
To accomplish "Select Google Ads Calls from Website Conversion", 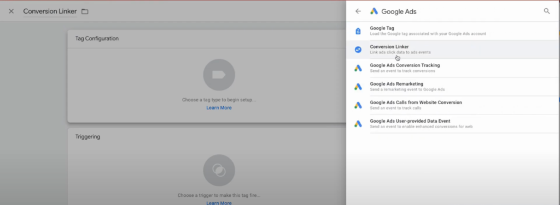I will pyautogui.click(x=453, y=105).
